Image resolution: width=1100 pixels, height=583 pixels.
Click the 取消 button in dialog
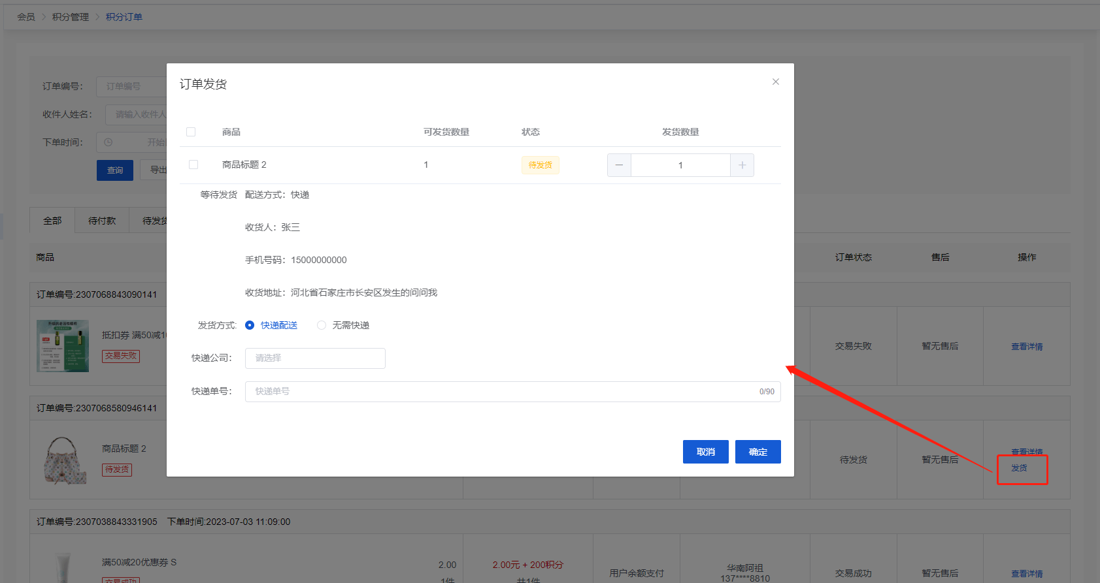(706, 452)
